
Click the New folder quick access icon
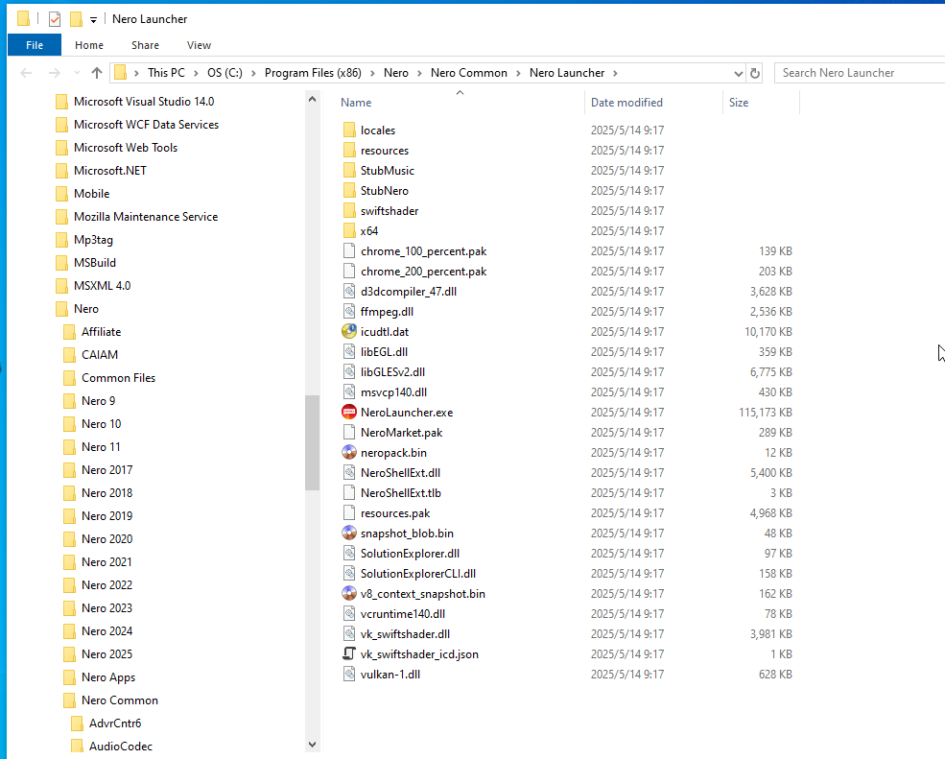76,19
